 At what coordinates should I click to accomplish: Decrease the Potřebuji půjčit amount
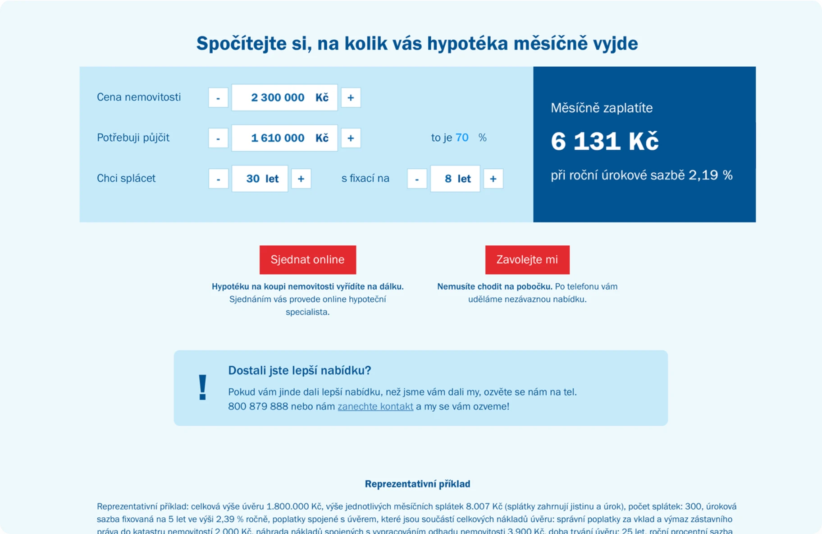point(218,138)
